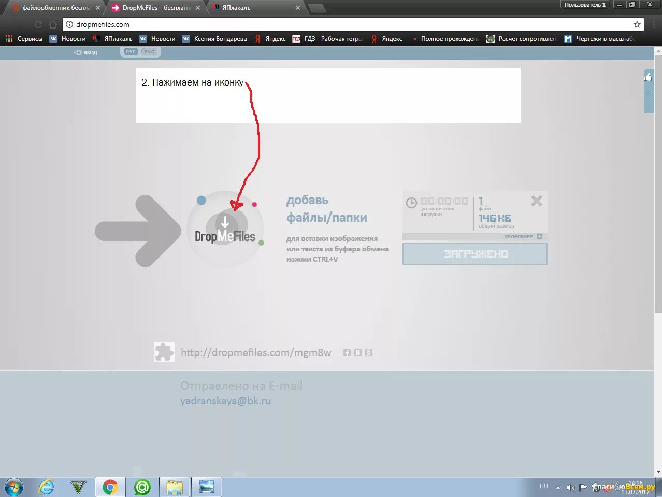Screen dimensions: 662x497
Task: Show hidden tray icons arrow
Action: point(558,488)
